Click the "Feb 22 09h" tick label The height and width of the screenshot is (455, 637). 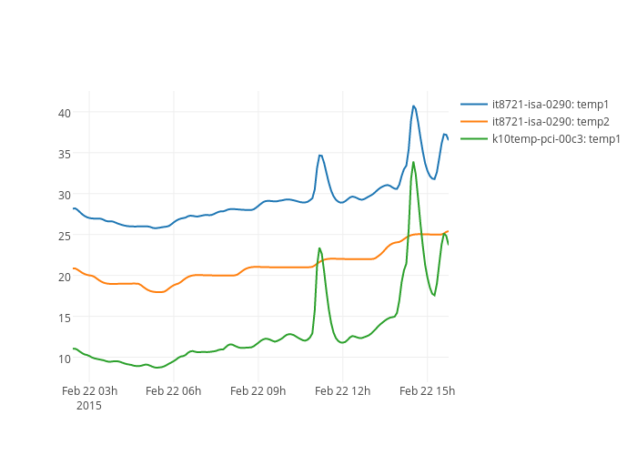tap(258, 390)
